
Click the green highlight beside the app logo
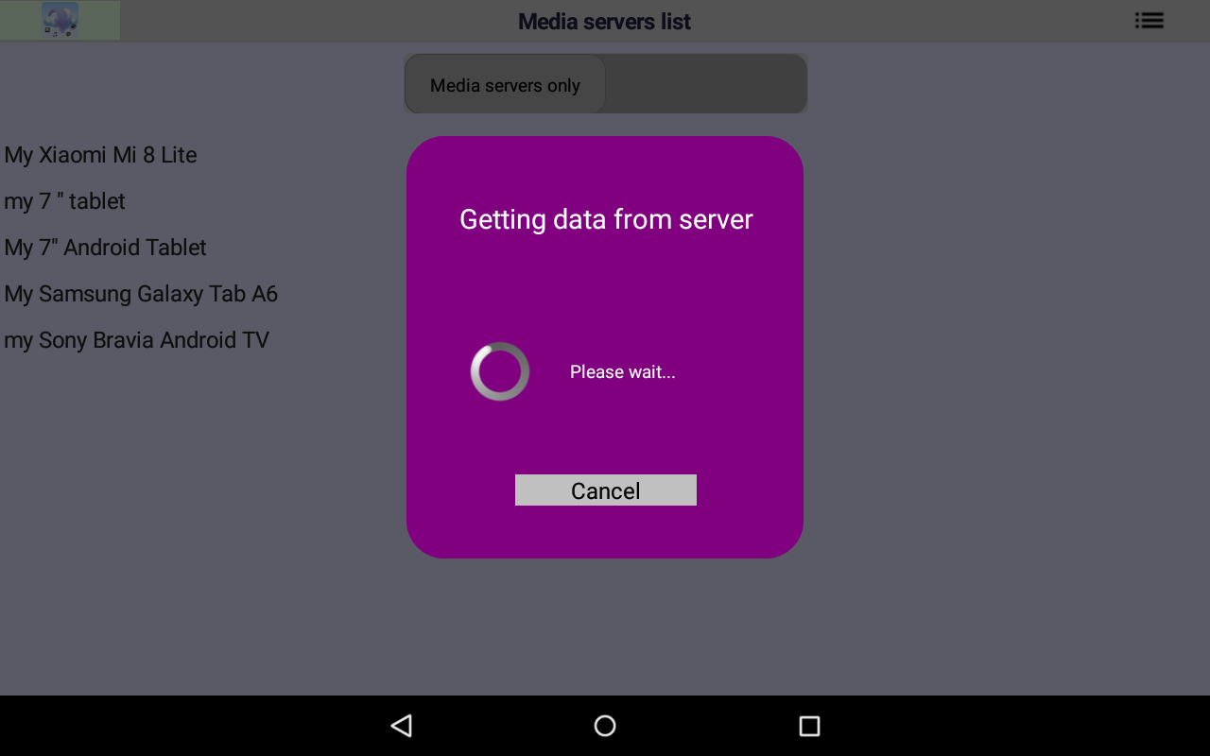(100, 20)
